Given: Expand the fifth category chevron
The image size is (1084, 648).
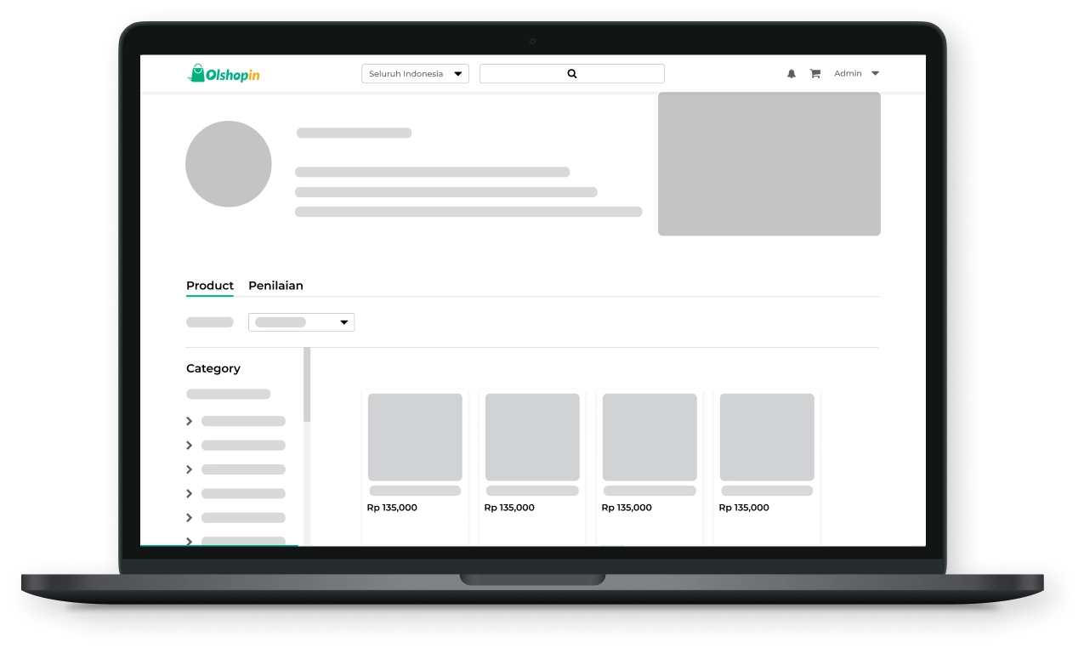Looking at the screenshot, I should pos(190,518).
